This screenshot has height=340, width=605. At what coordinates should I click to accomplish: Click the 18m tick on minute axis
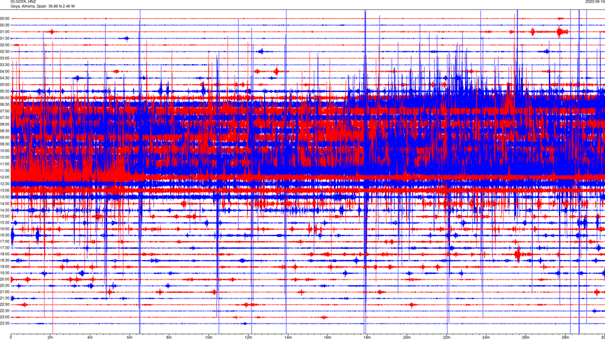367,337
